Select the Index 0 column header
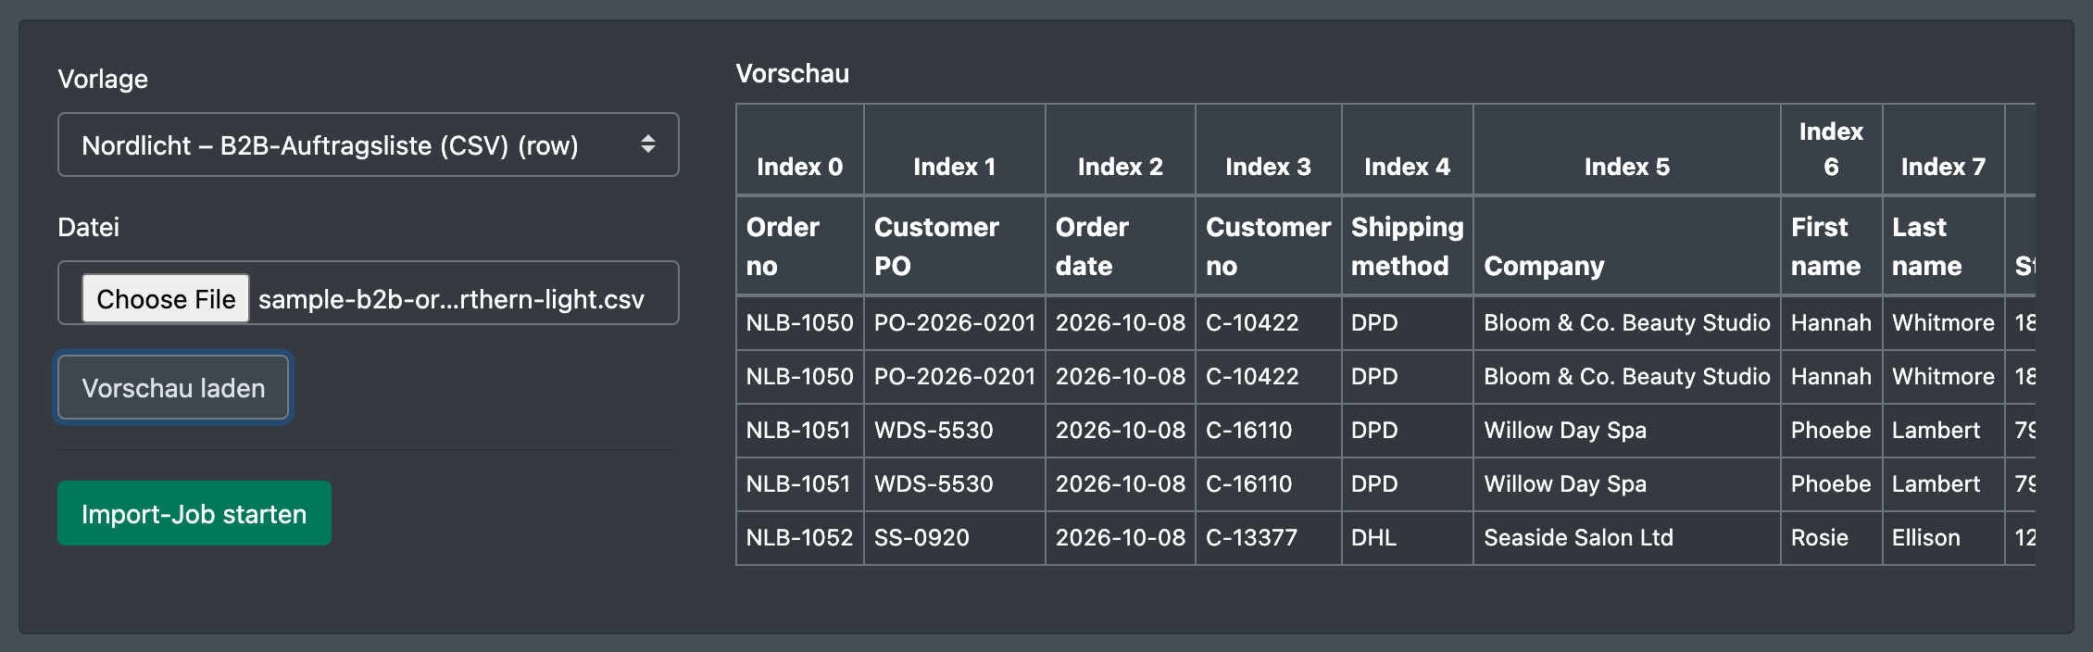The width and height of the screenshot is (2093, 652). [800, 150]
